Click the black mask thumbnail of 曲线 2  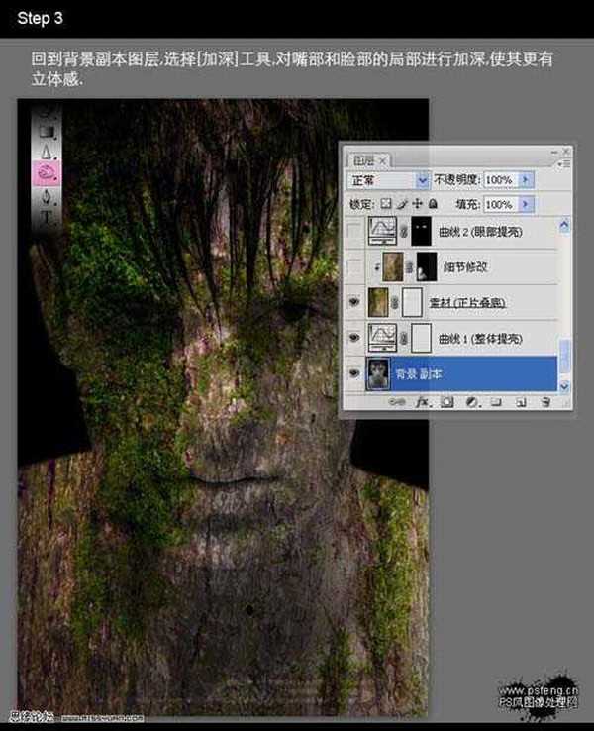(x=423, y=231)
